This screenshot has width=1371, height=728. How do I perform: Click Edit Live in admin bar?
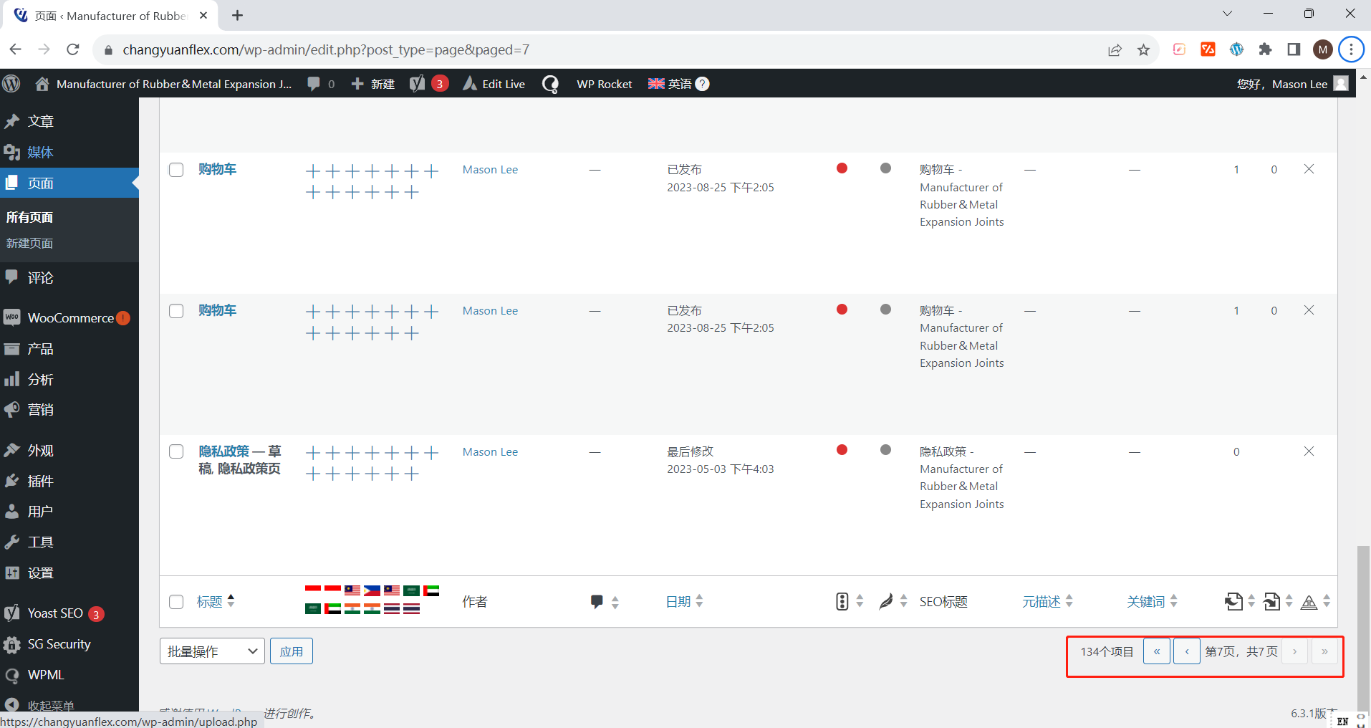coord(494,84)
